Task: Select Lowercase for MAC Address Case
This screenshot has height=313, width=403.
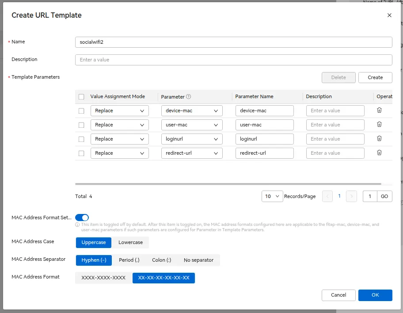Action: tap(130, 242)
